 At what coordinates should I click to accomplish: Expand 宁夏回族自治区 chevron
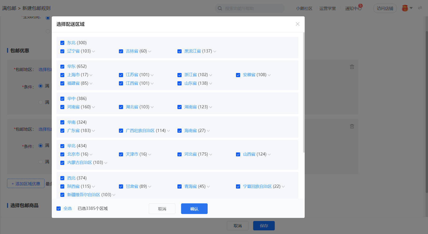pos(283,186)
